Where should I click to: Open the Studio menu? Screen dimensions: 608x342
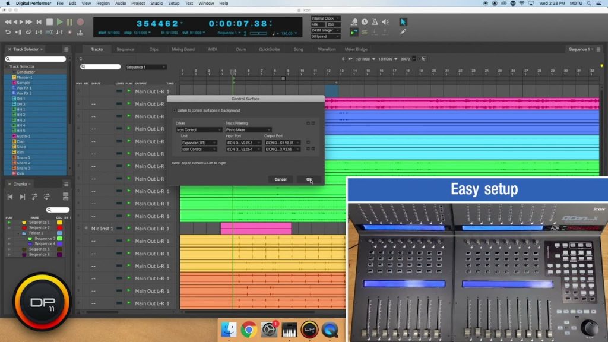(x=157, y=4)
